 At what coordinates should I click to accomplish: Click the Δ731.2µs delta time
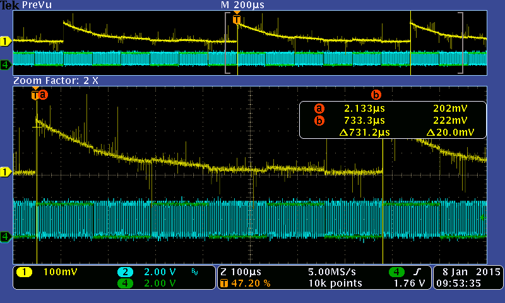pyautogui.click(x=365, y=133)
